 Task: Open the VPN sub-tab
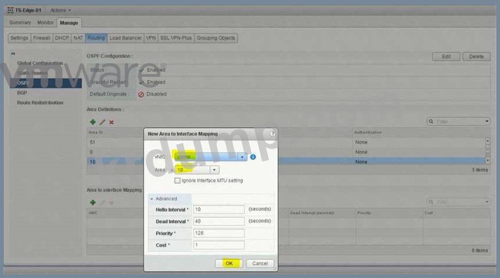pos(151,38)
